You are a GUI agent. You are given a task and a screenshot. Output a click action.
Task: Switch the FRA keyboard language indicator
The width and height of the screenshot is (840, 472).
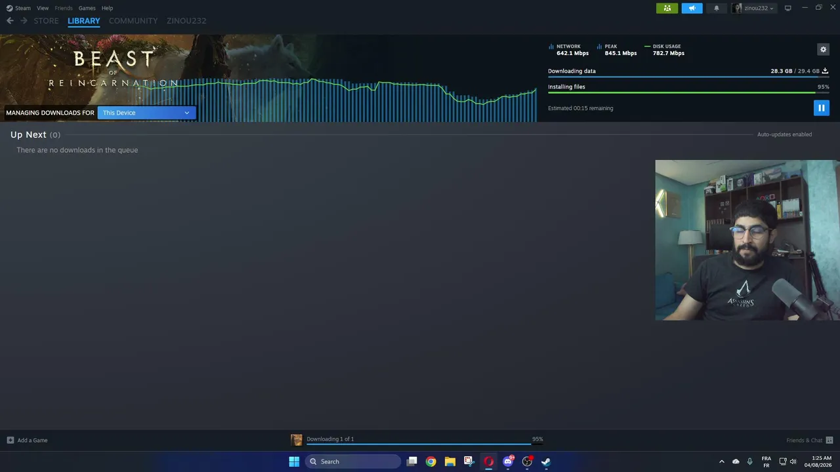pos(766,462)
